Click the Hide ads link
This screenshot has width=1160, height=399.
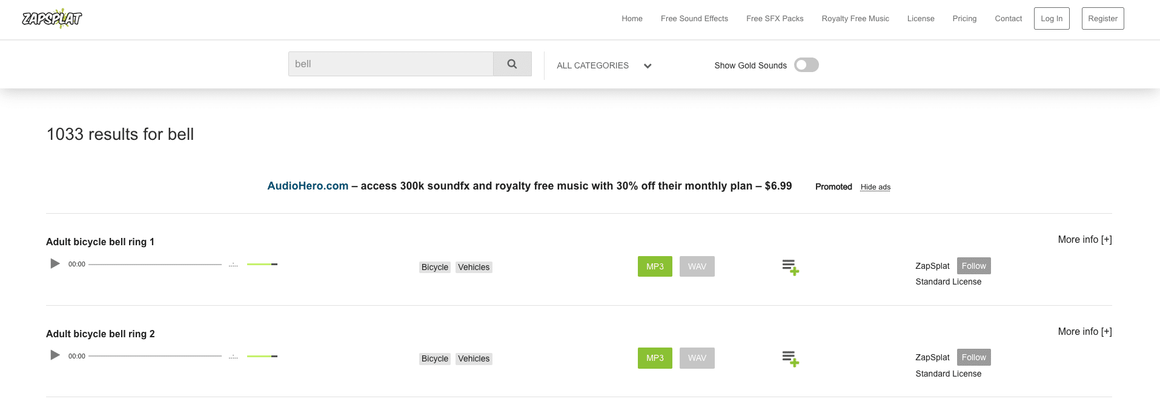pyautogui.click(x=875, y=187)
